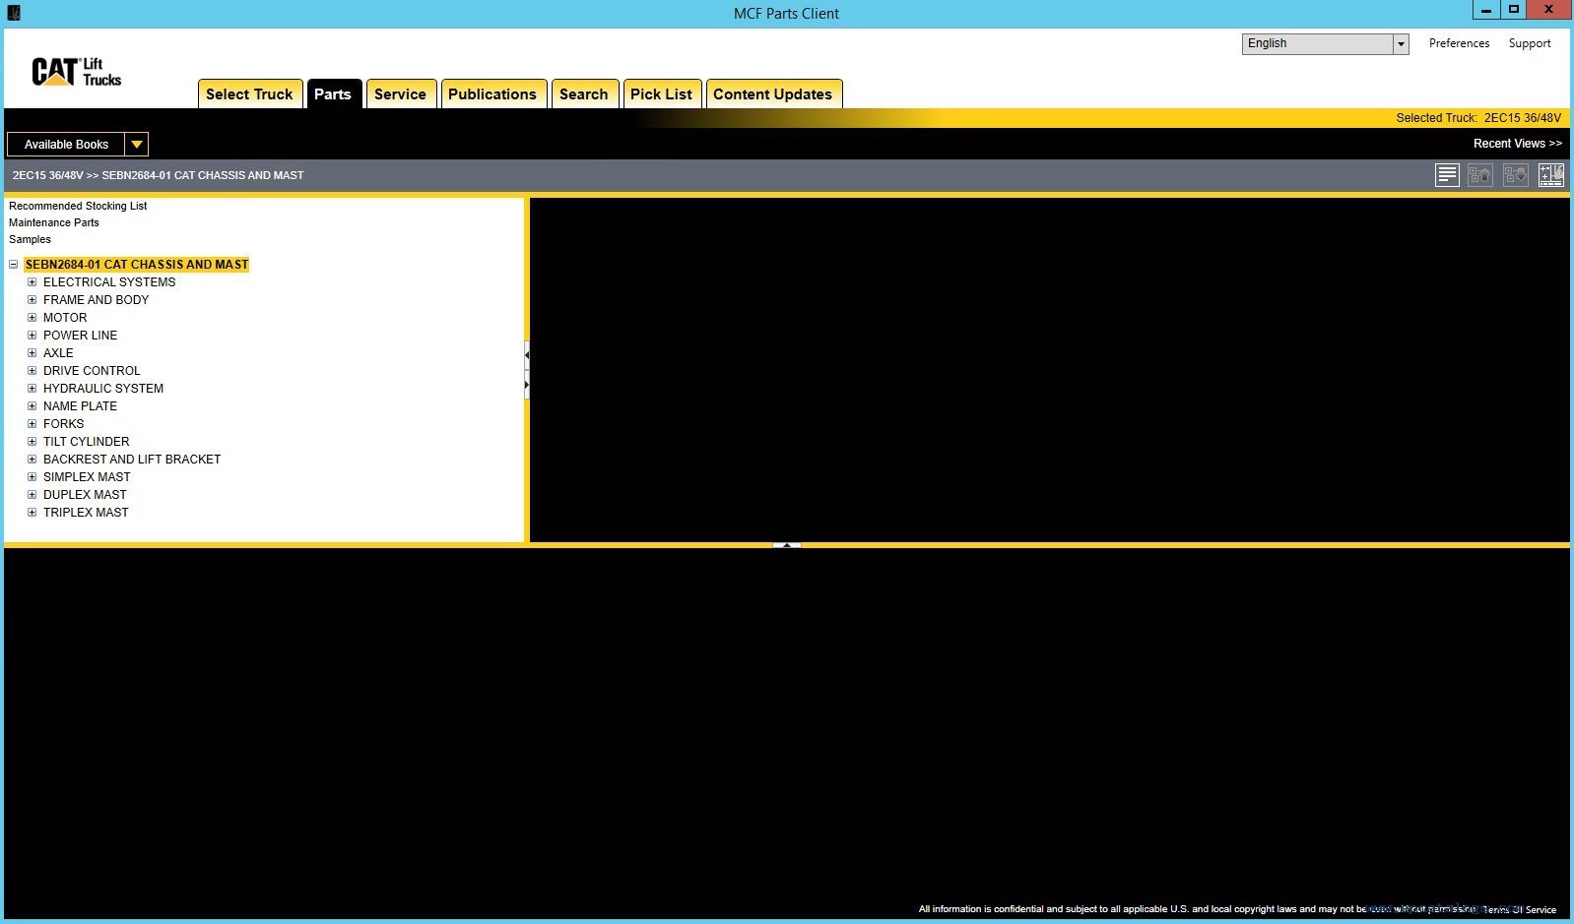1574x924 pixels.
Task: Select ELECTRICAL SYSTEMS tree item
Action: [x=109, y=282]
